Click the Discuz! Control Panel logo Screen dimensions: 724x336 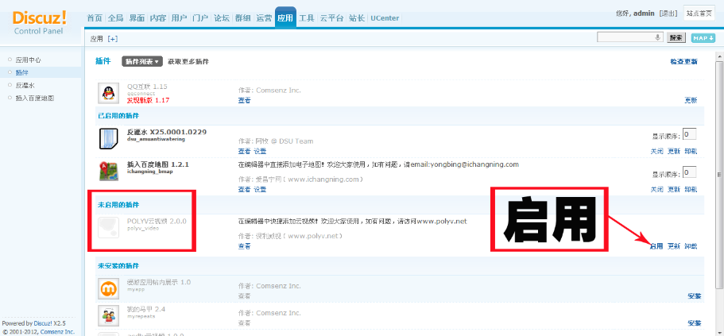(x=41, y=22)
